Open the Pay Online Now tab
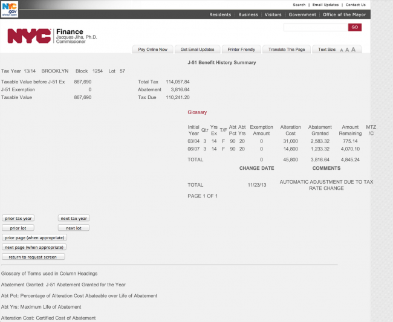The height and width of the screenshot is (322, 393). click(x=152, y=50)
